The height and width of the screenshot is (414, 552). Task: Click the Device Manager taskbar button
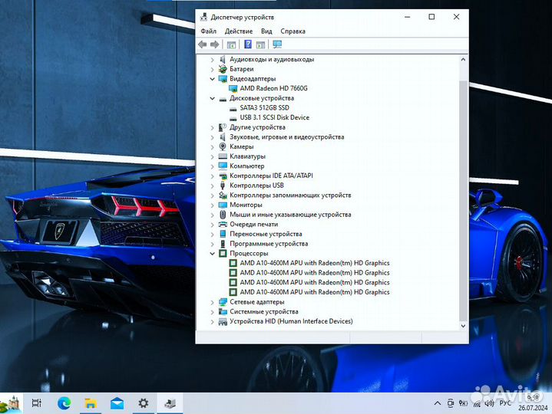170,403
